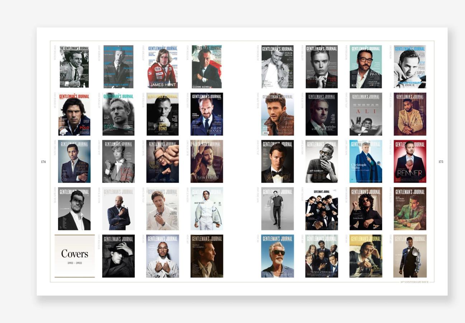Open the Sir Michael Caine cover
Viewport: 465px width, 323px height.
[x=118, y=67]
